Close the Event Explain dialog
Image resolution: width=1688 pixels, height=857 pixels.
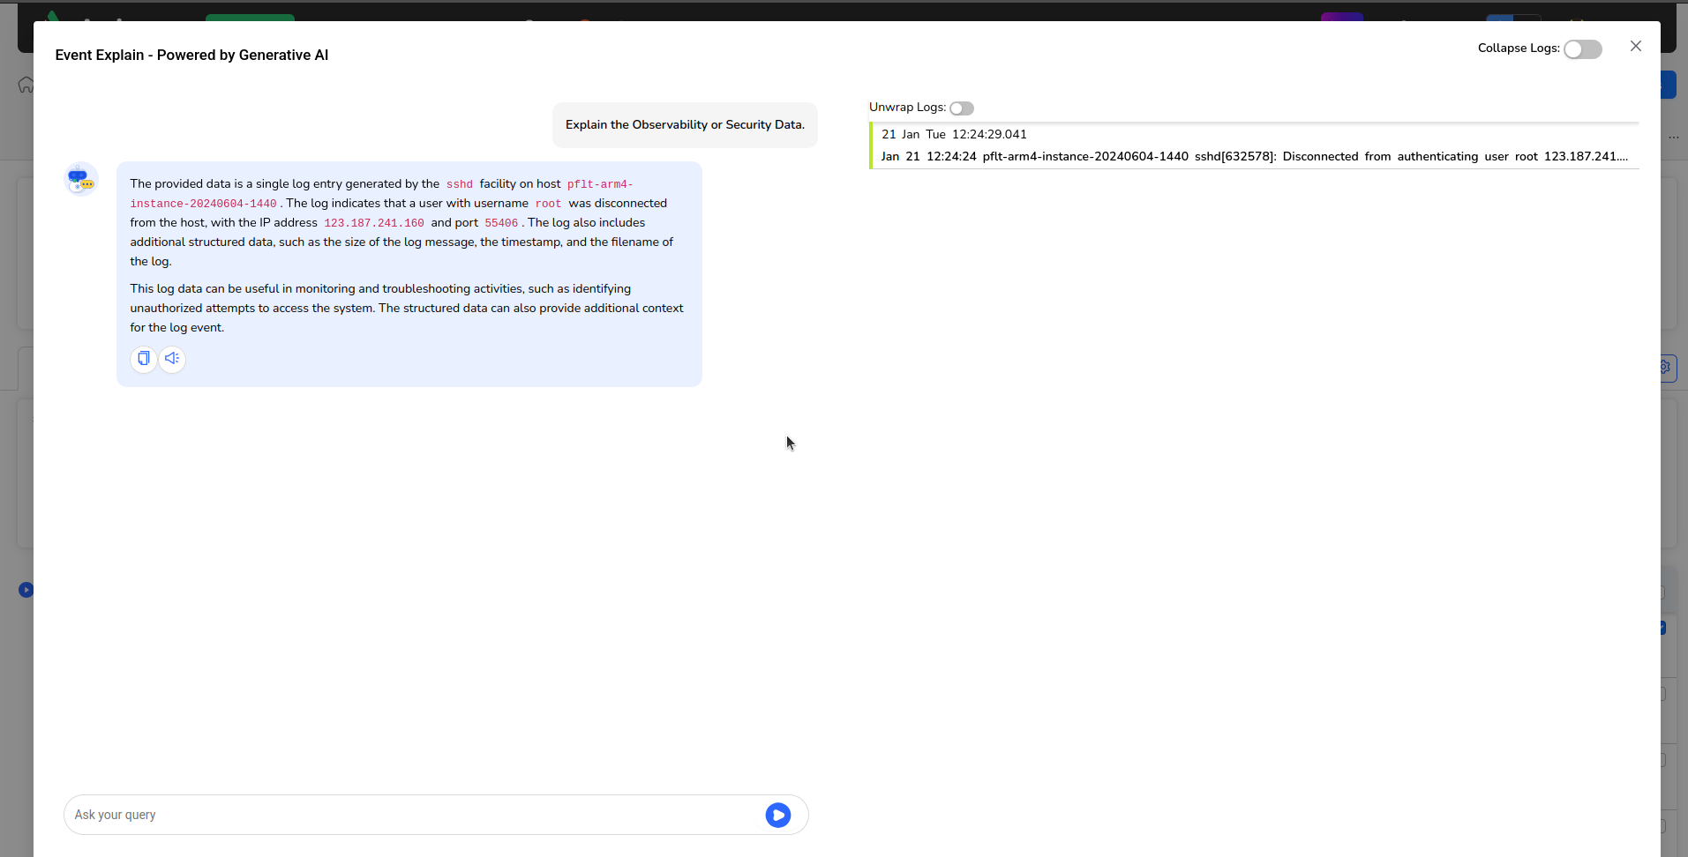tap(1635, 47)
